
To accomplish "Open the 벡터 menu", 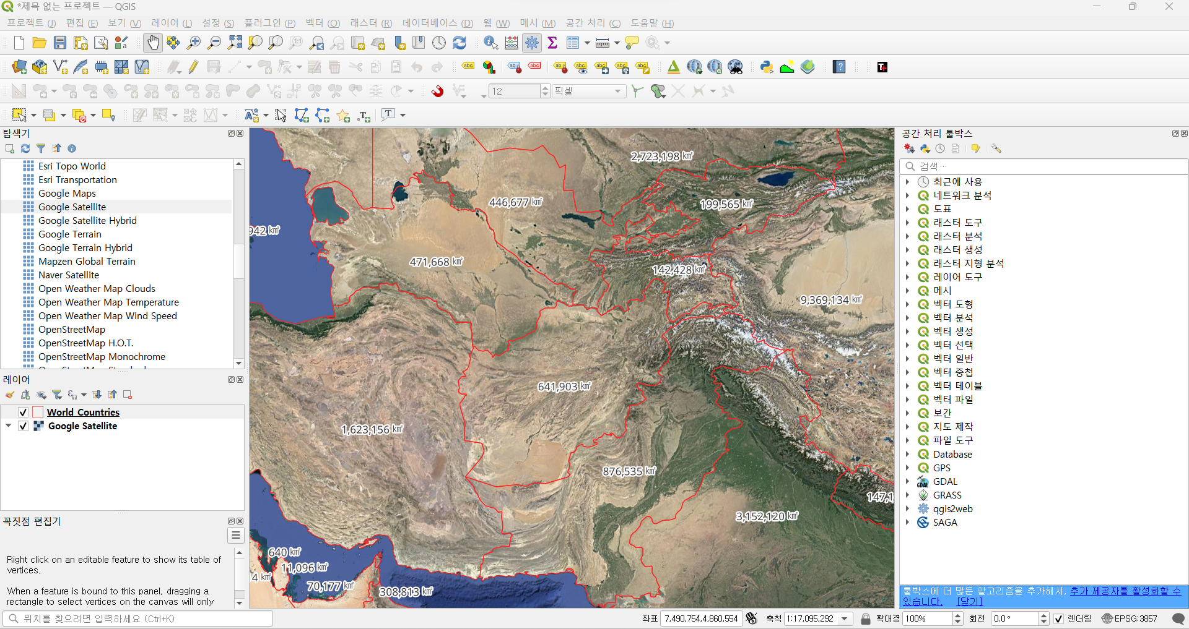I will click(x=323, y=23).
